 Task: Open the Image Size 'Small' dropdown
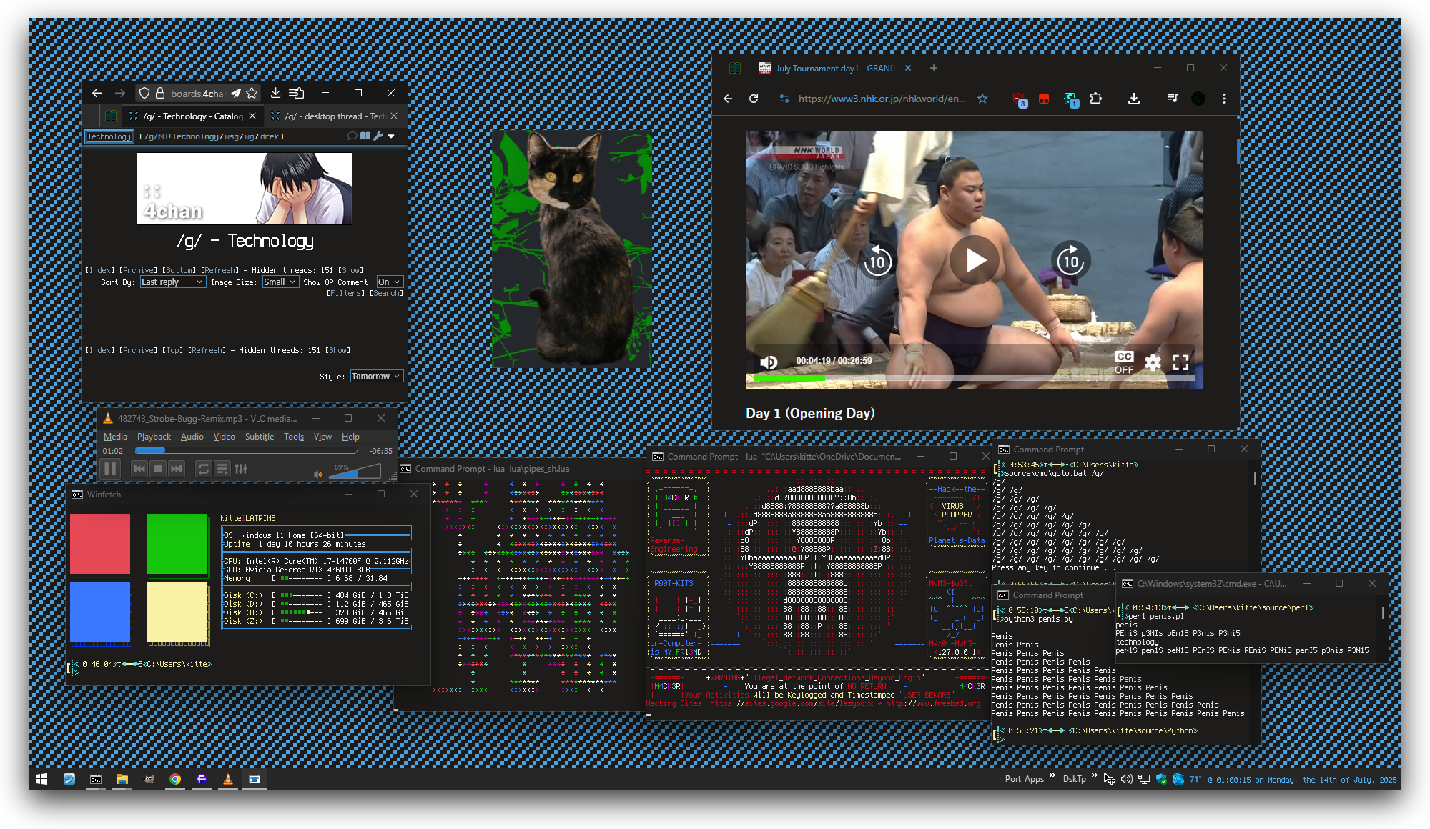pos(280,282)
